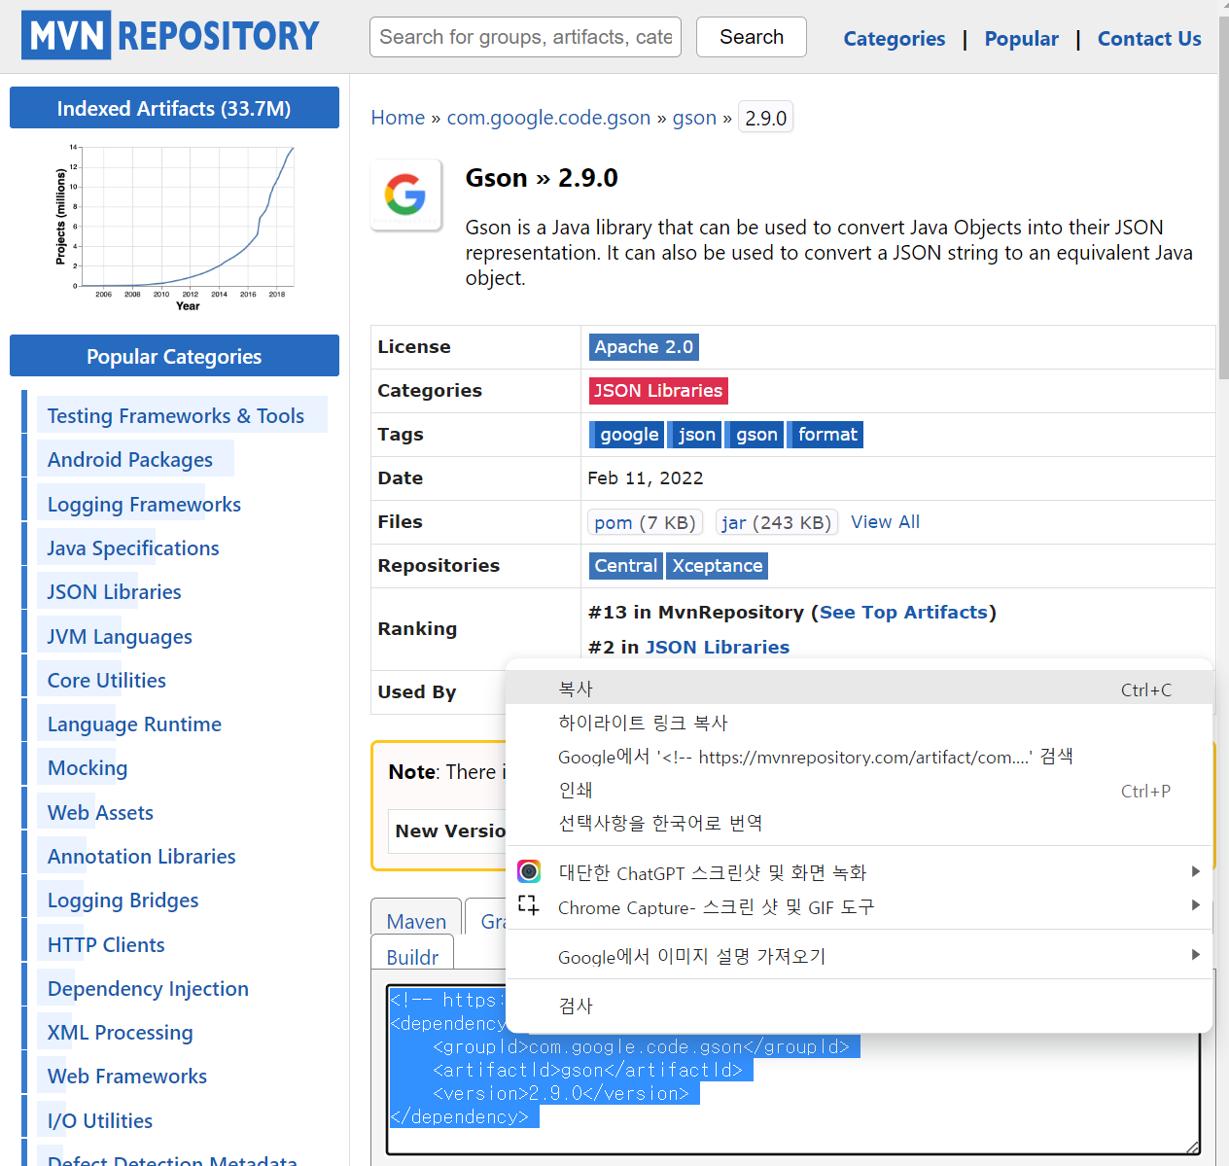Click the Indexed Artifacts (33.7M) header
This screenshot has width=1229, height=1166.
click(174, 108)
